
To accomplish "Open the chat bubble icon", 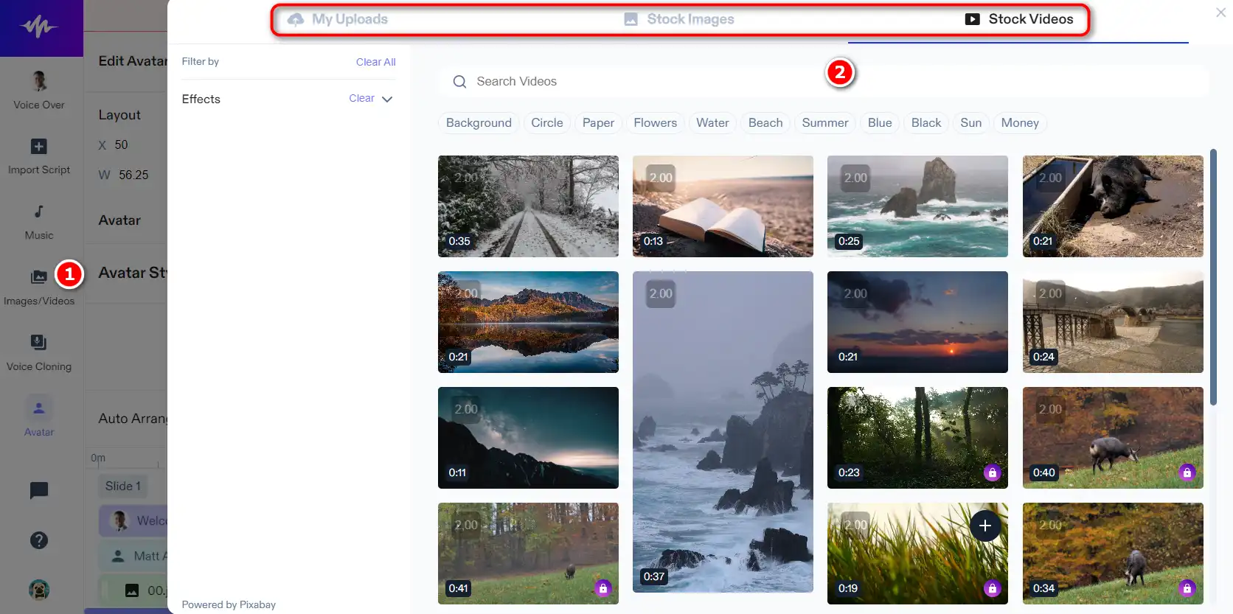I will (39, 490).
